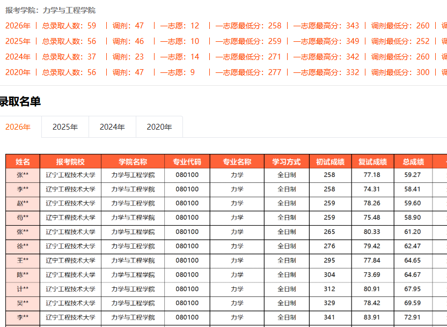Screen dimensions: 447x327
Task: Click the 报考学院：力学与工程学院 heading
Action: (x=50, y=11)
